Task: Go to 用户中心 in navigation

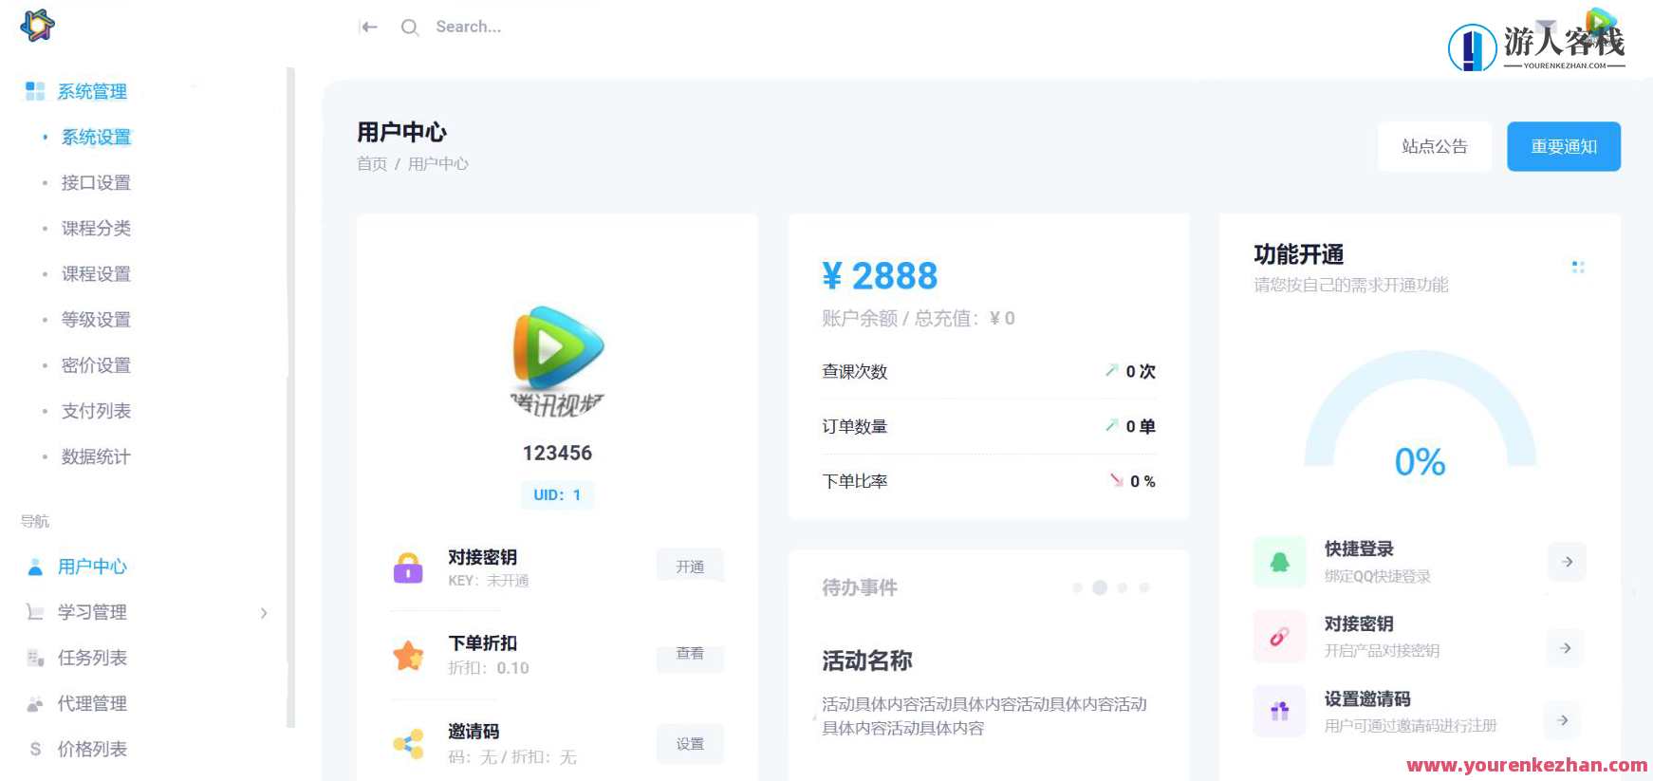Action: (x=92, y=567)
